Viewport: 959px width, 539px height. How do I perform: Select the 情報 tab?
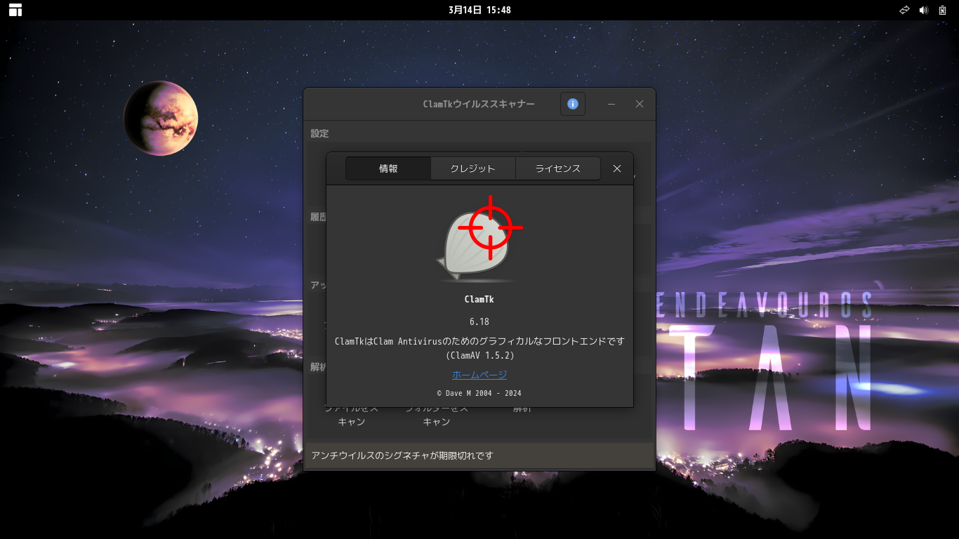point(388,168)
